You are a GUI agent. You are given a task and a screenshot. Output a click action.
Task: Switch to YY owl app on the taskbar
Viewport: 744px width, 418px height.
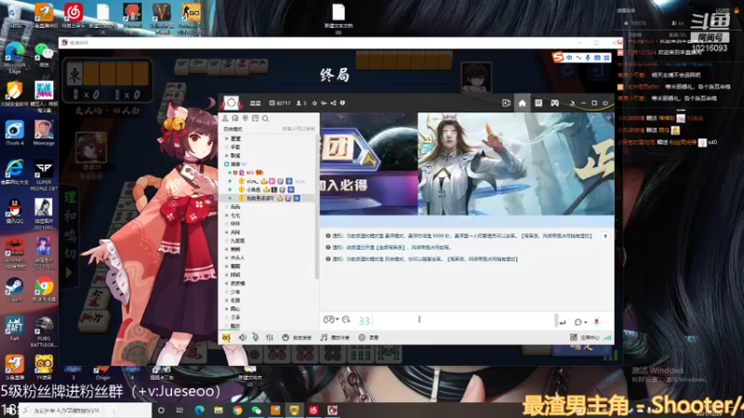tap(294, 410)
